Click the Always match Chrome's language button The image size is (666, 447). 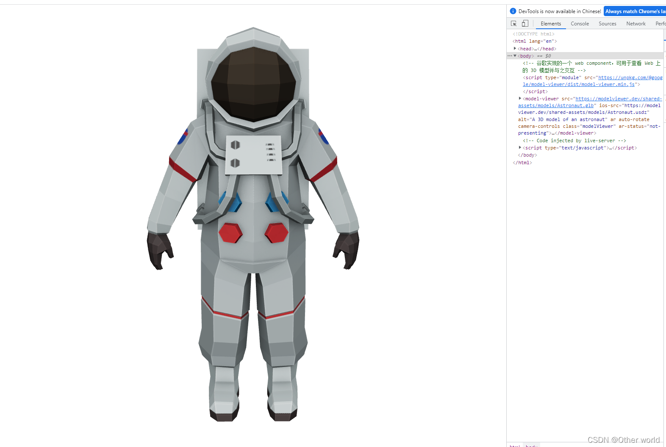635,11
